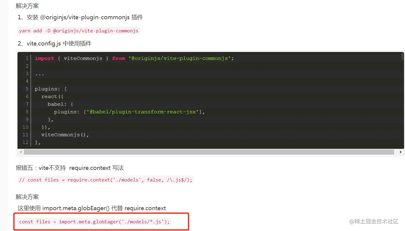Click the "const files = import.meta.globEager" code snippet
Image resolution: width=405 pixels, height=231 pixels.
click(x=94, y=222)
